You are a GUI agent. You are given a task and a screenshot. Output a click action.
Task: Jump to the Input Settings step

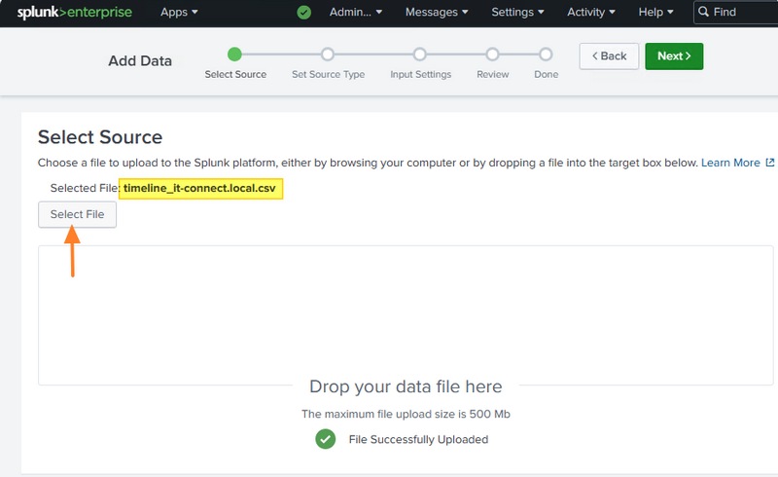(x=419, y=55)
